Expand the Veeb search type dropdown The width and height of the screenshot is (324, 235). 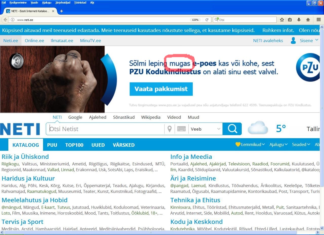tap(205, 129)
